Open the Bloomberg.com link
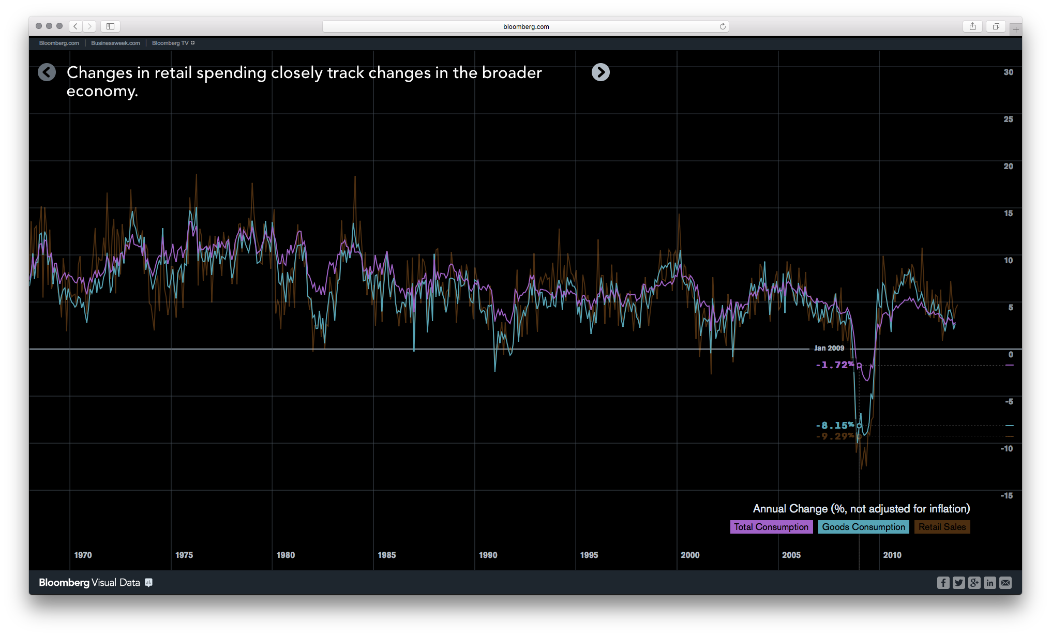Screen dimensions: 1051x636 coord(58,43)
